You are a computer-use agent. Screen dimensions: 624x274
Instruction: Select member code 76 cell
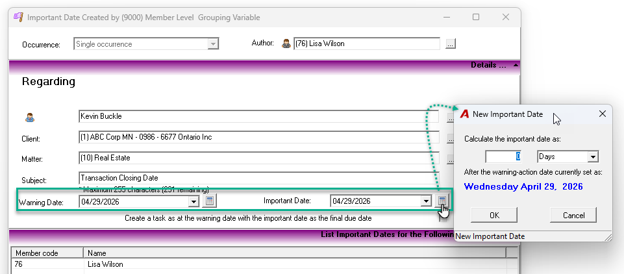point(47,264)
